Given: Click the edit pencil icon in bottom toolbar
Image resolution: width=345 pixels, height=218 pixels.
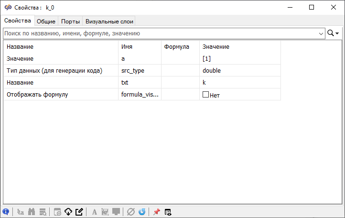Looking at the screenshot, I should pyautogui.click(x=79, y=212).
